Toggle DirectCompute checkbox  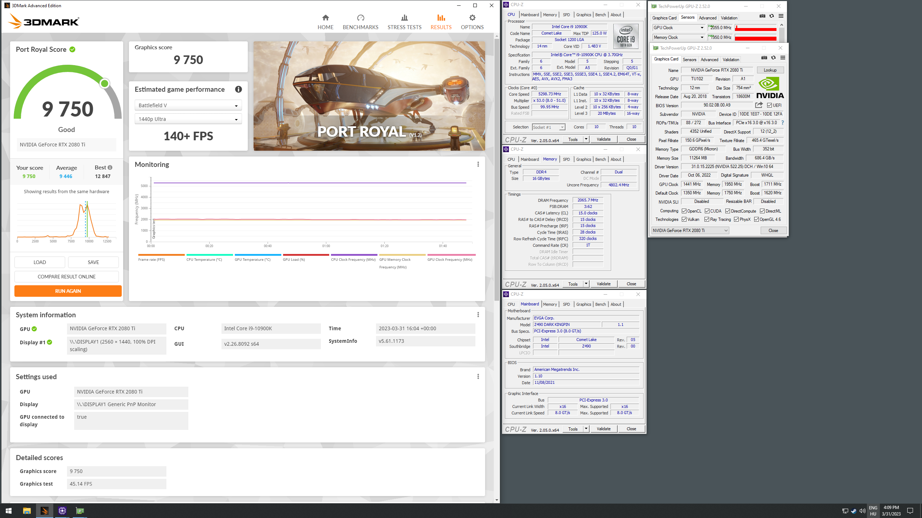click(728, 211)
